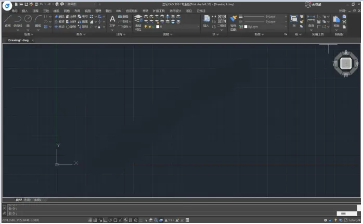
Task: Toggle layer freeze sun icon
Action: tap(150, 27)
